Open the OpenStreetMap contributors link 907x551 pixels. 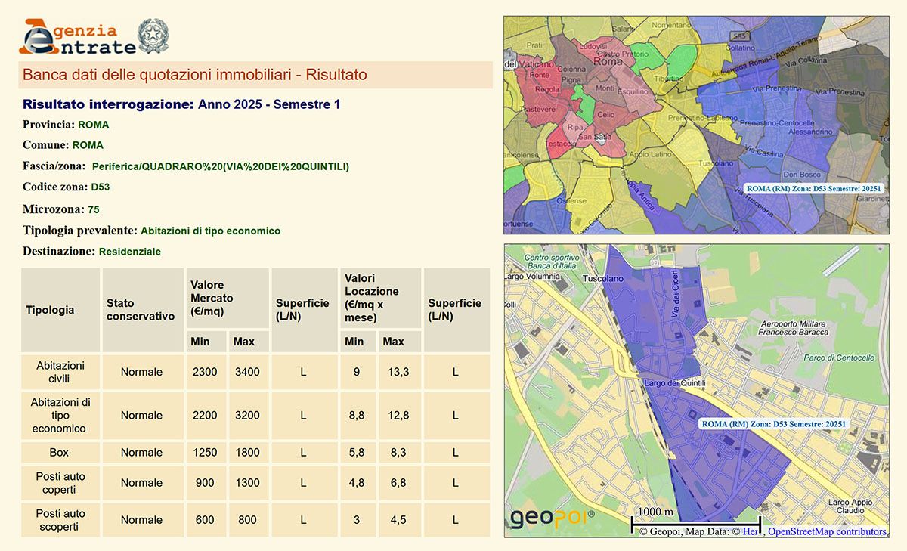[x=827, y=531]
